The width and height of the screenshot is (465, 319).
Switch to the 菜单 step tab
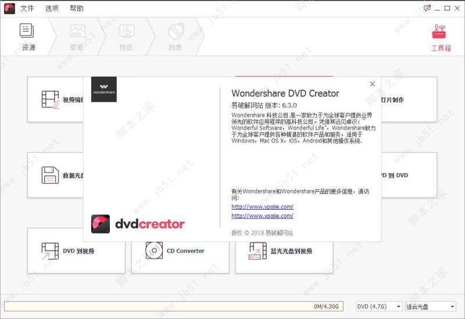tap(77, 37)
